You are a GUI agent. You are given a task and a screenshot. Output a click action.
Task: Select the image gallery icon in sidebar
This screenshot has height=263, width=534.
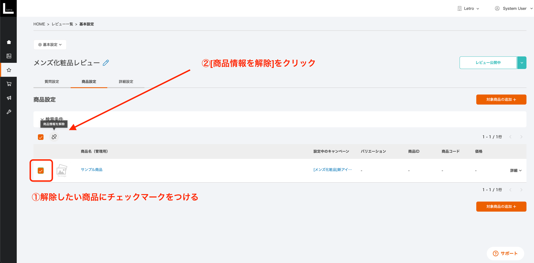pos(9,56)
